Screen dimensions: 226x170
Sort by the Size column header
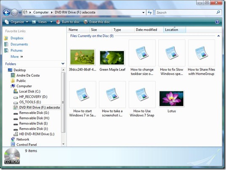coord(101,30)
